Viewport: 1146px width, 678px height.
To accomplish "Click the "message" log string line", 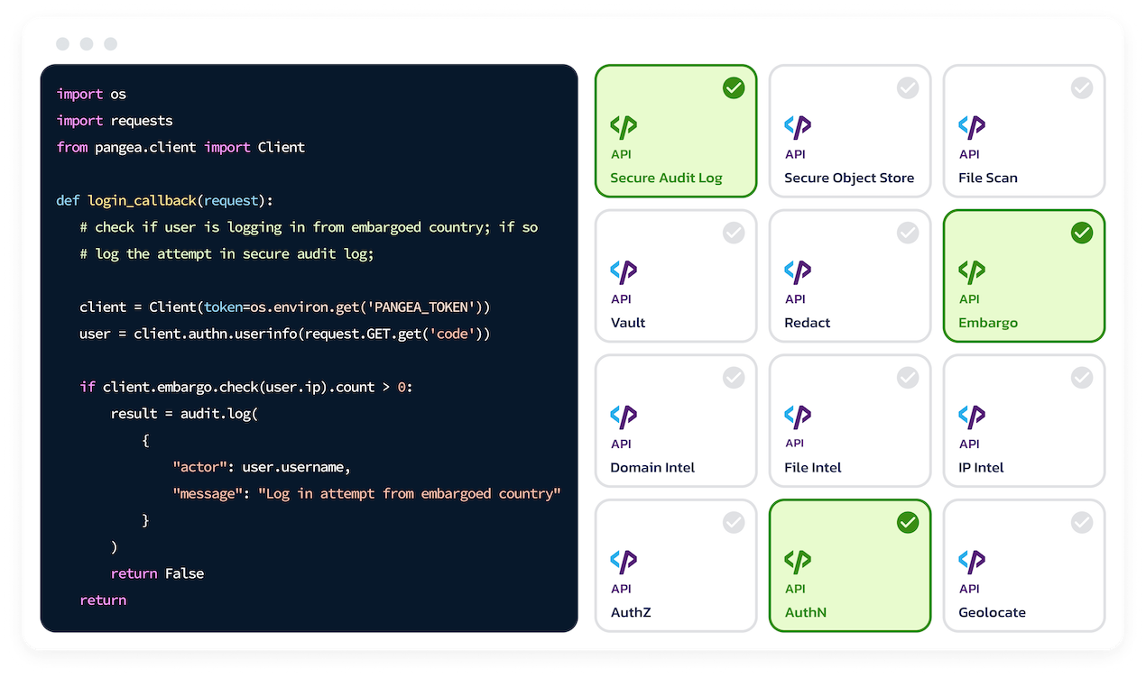I will coord(366,493).
